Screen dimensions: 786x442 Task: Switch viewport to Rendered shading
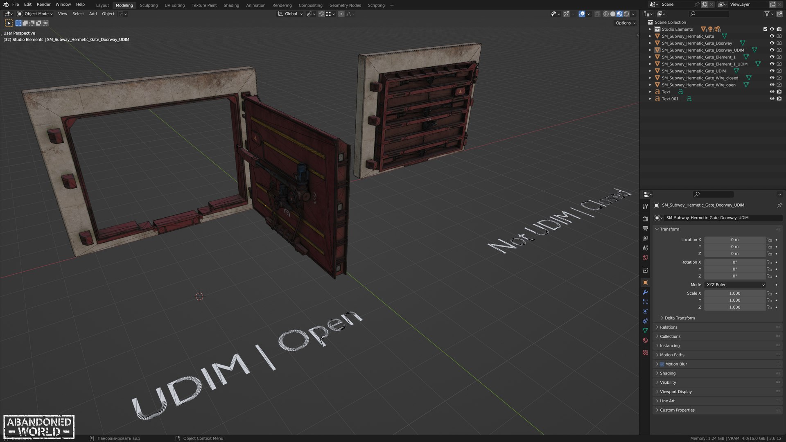626,14
